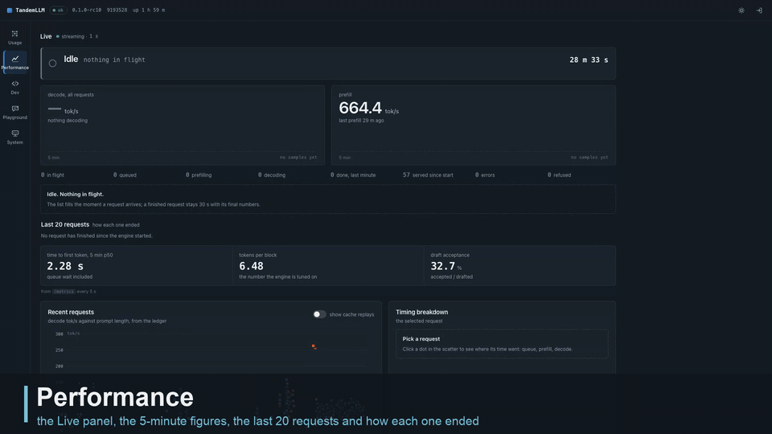Click the '0 done, last minute' counter
This screenshot has width=772, height=434.
pos(353,174)
